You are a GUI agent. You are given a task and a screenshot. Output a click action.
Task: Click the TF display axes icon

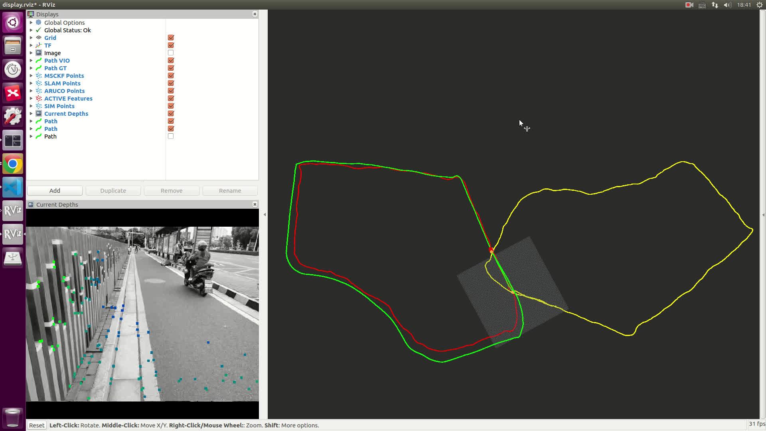(x=39, y=45)
